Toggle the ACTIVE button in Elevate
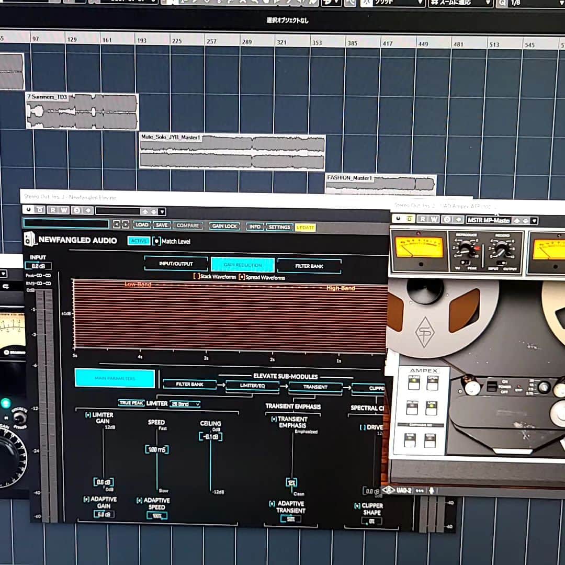 (139, 241)
